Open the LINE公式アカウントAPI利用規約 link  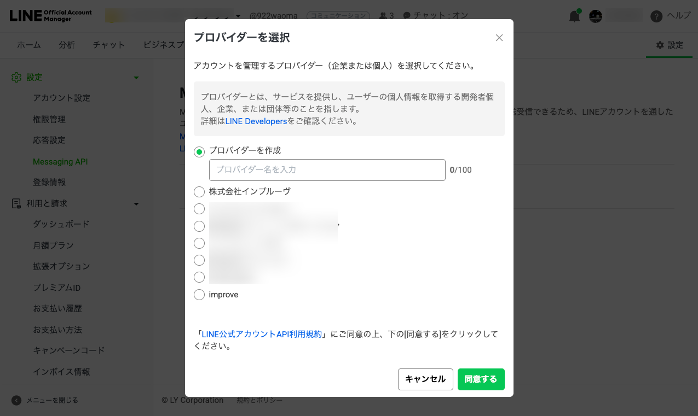coord(262,334)
